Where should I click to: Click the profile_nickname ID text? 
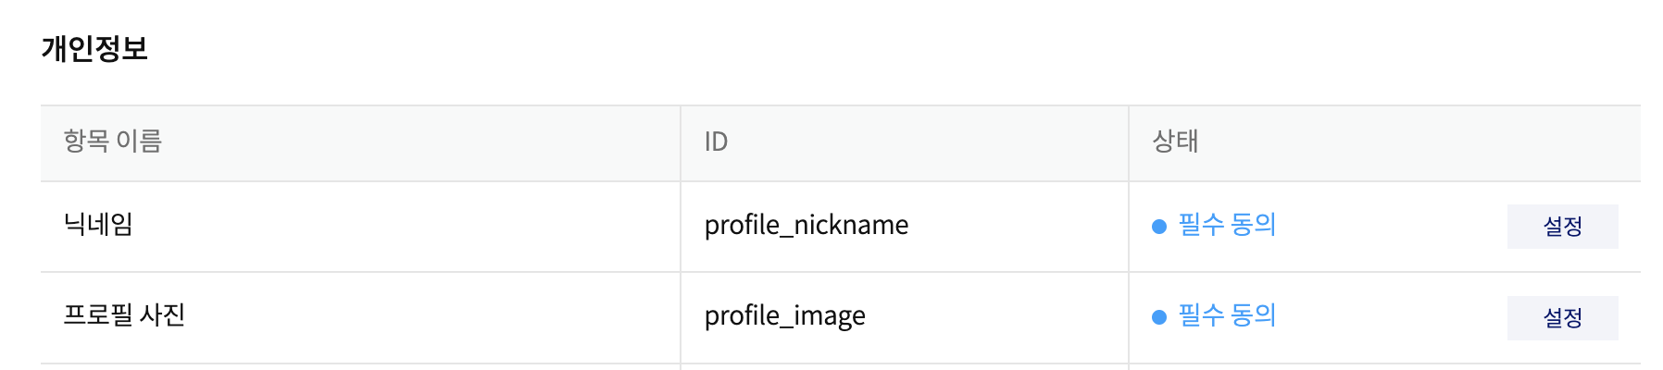point(806,225)
